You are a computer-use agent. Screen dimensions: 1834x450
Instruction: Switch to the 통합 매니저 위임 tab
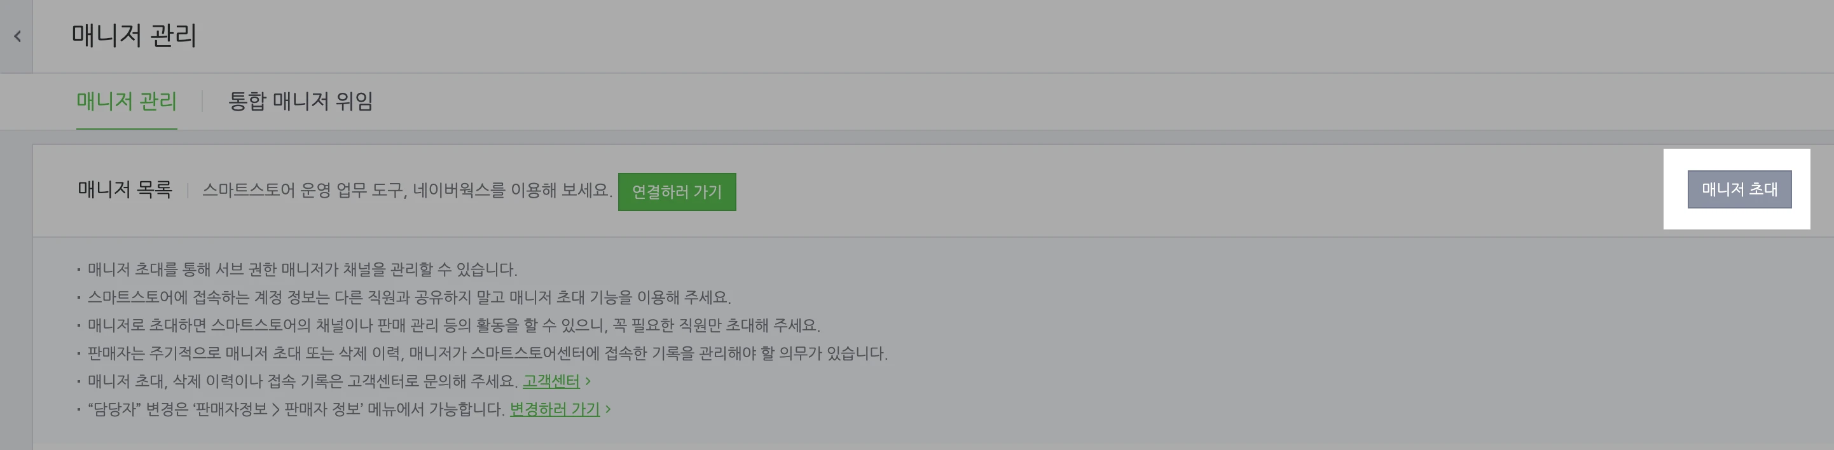click(300, 101)
